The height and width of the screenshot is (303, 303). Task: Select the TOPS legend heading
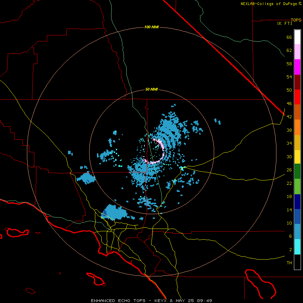click(x=296, y=20)
